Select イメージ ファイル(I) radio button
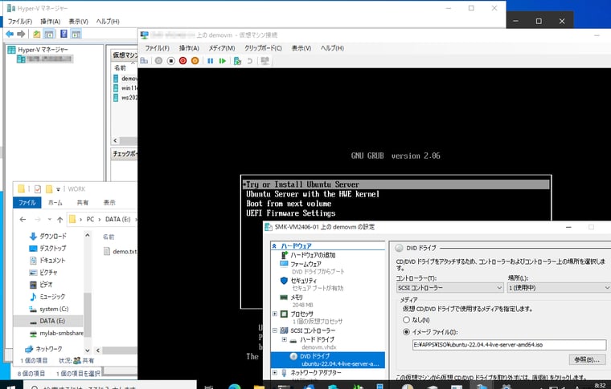The width and height of the screenshot is (611, 389). point(407,332)
